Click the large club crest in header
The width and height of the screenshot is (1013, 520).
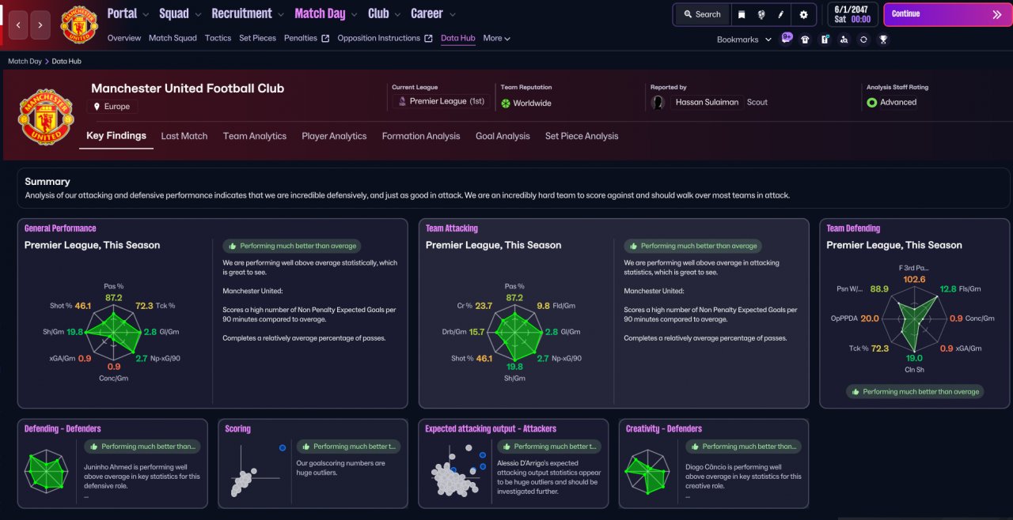(46, 116)
